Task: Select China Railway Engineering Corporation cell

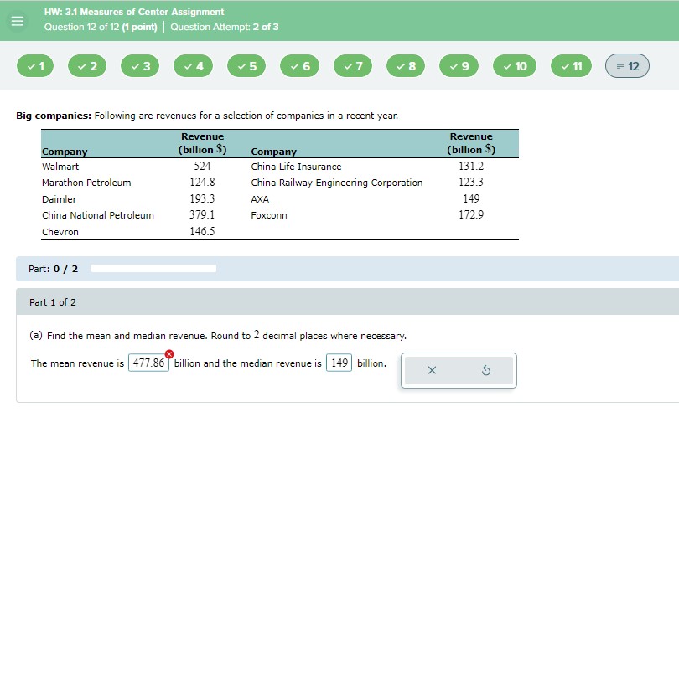Action: [x=337, y=183]
